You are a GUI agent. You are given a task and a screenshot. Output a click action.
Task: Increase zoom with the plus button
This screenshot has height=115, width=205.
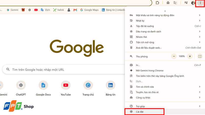(x=190, y=56)
